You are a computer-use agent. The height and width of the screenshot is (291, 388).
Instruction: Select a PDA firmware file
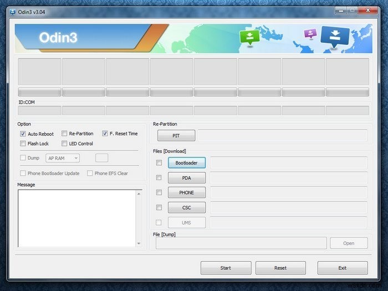pyautogui.click(x=187, y=178)
